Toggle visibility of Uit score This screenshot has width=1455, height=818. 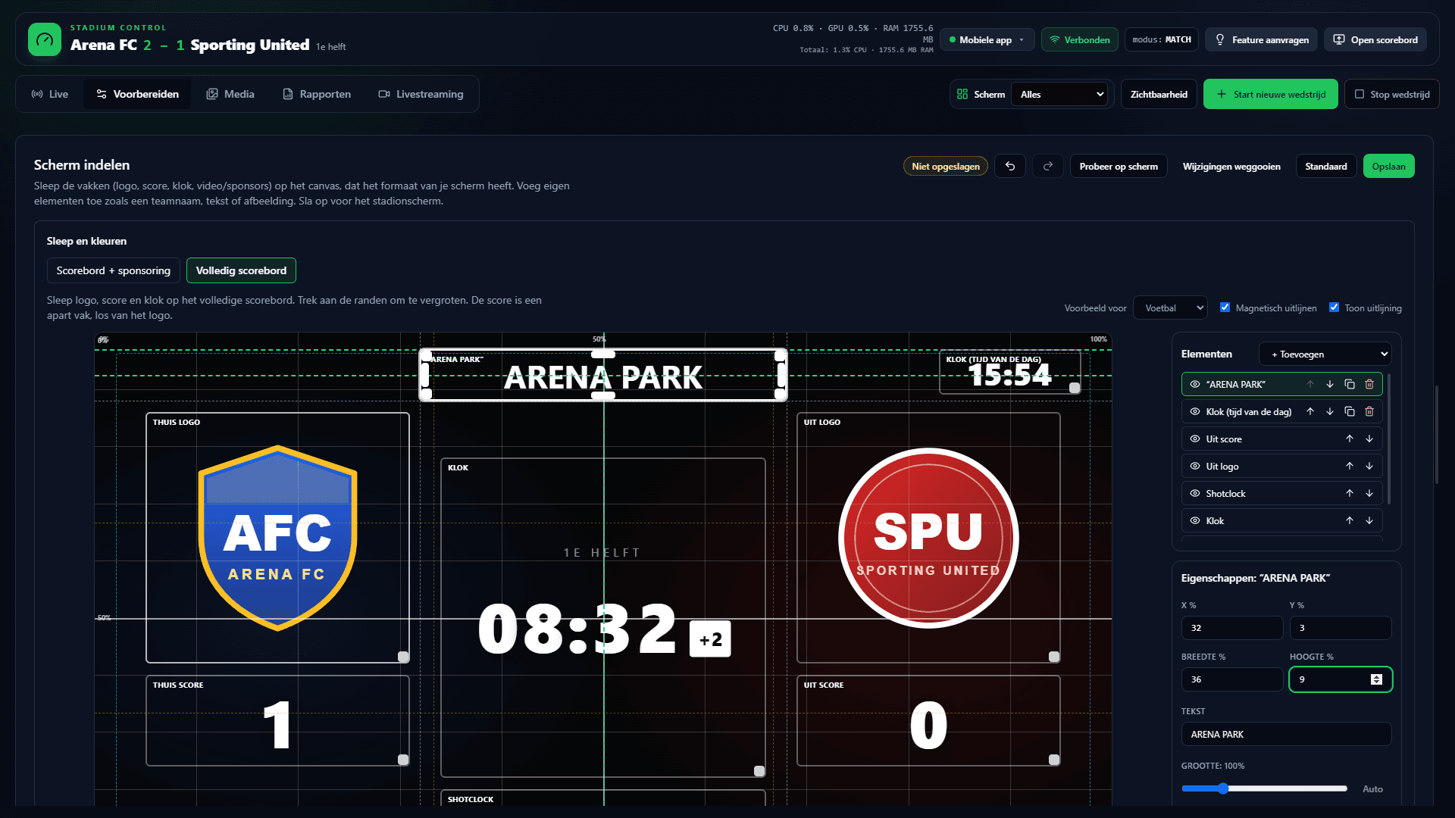click(x=1195, y=439)
